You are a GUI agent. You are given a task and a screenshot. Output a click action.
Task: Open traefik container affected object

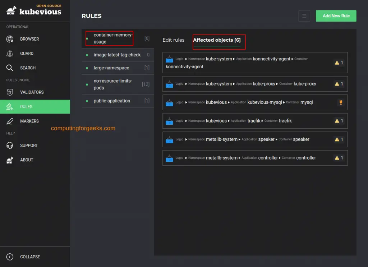255,121
